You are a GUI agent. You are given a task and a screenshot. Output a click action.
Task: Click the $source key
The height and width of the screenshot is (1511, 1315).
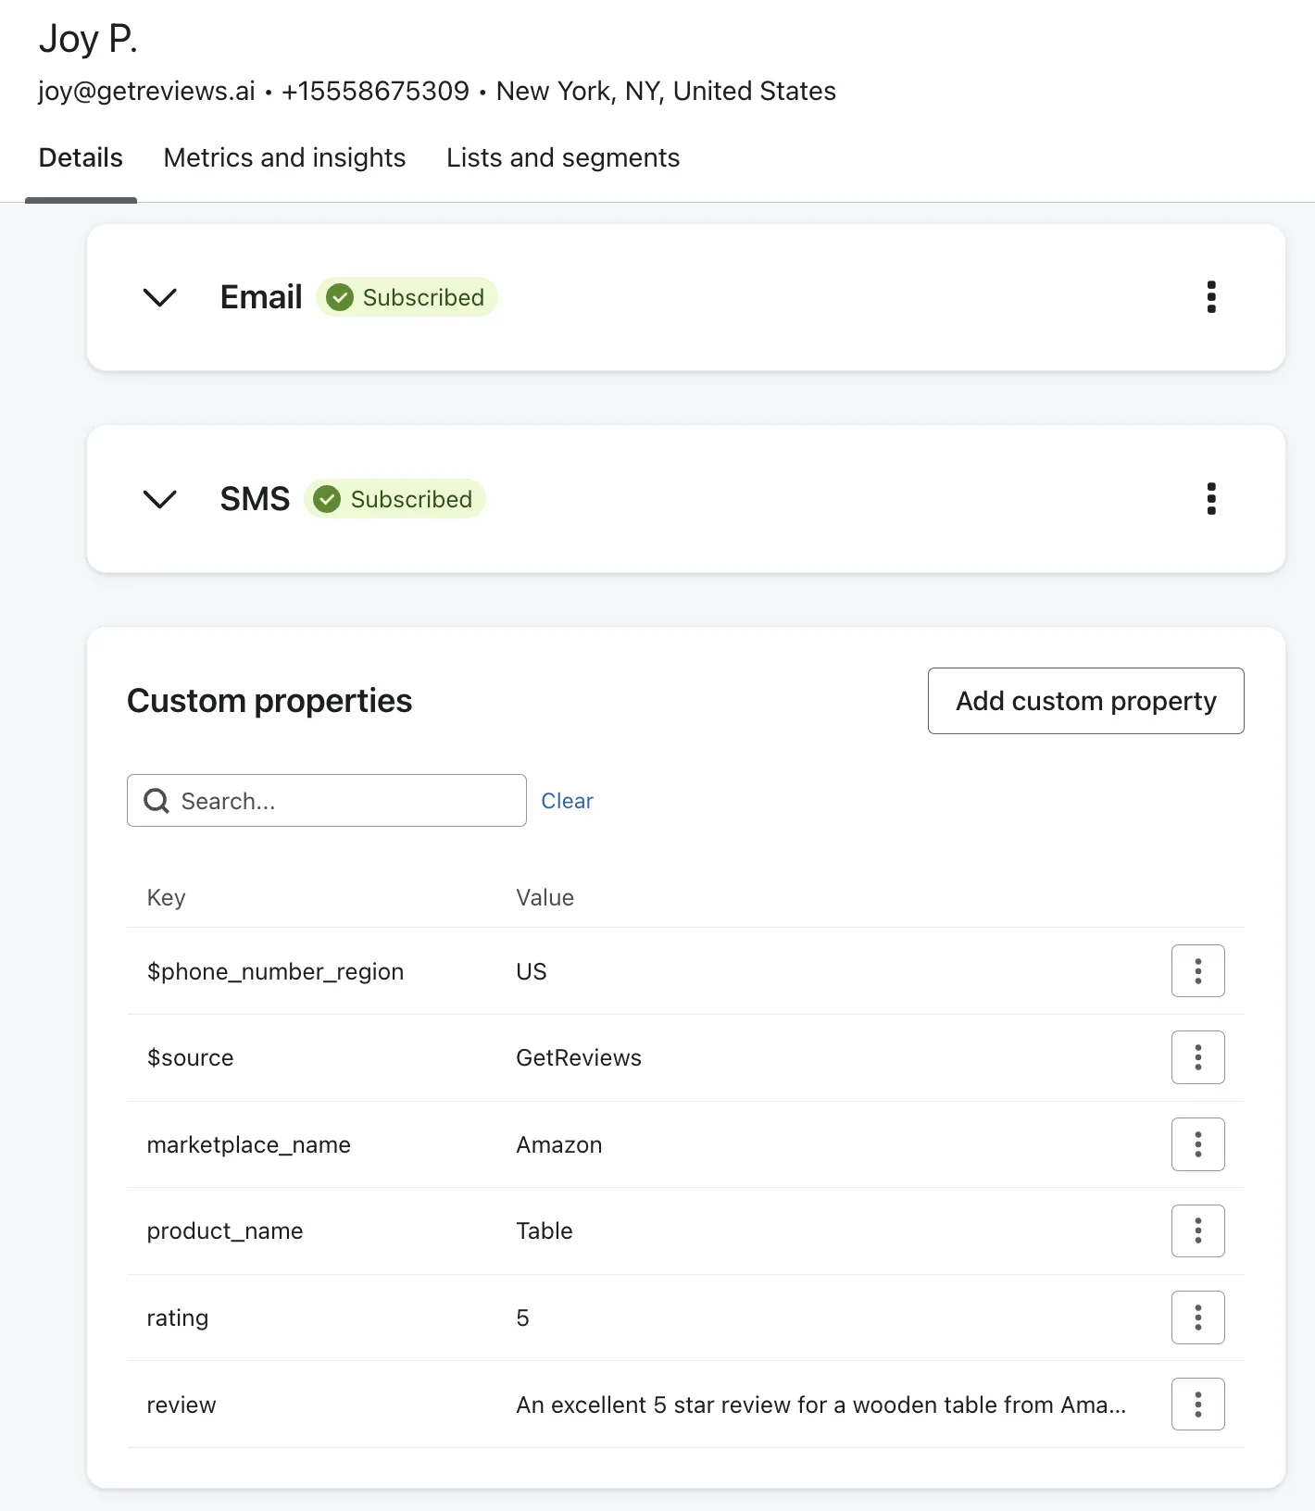[190, 1057]
